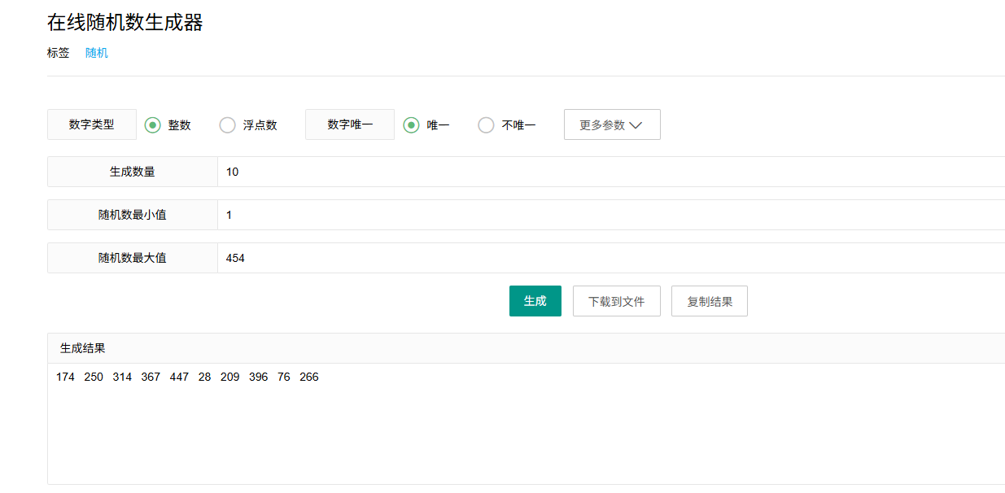Click the 生成结果 panel header

(x=527, y=348)
